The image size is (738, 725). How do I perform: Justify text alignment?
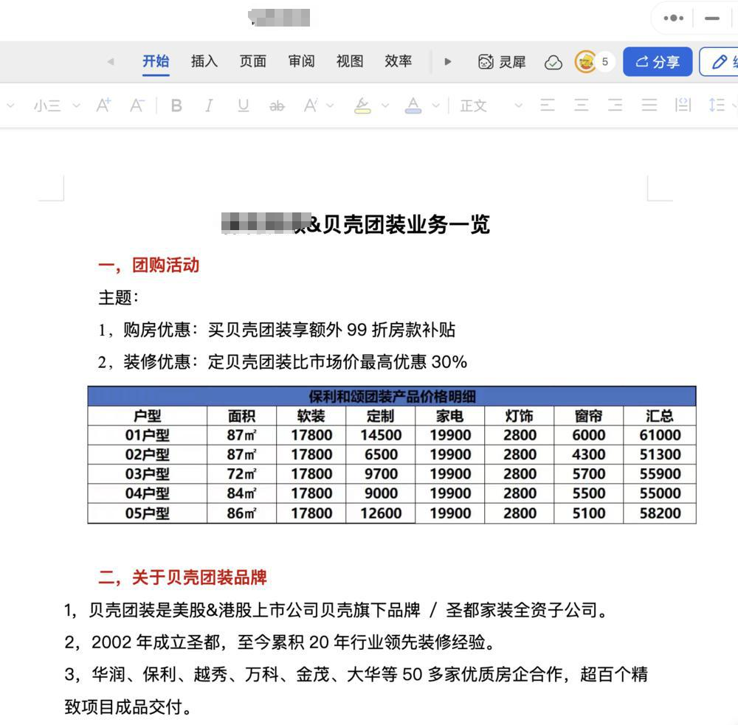tap(649, 105)
